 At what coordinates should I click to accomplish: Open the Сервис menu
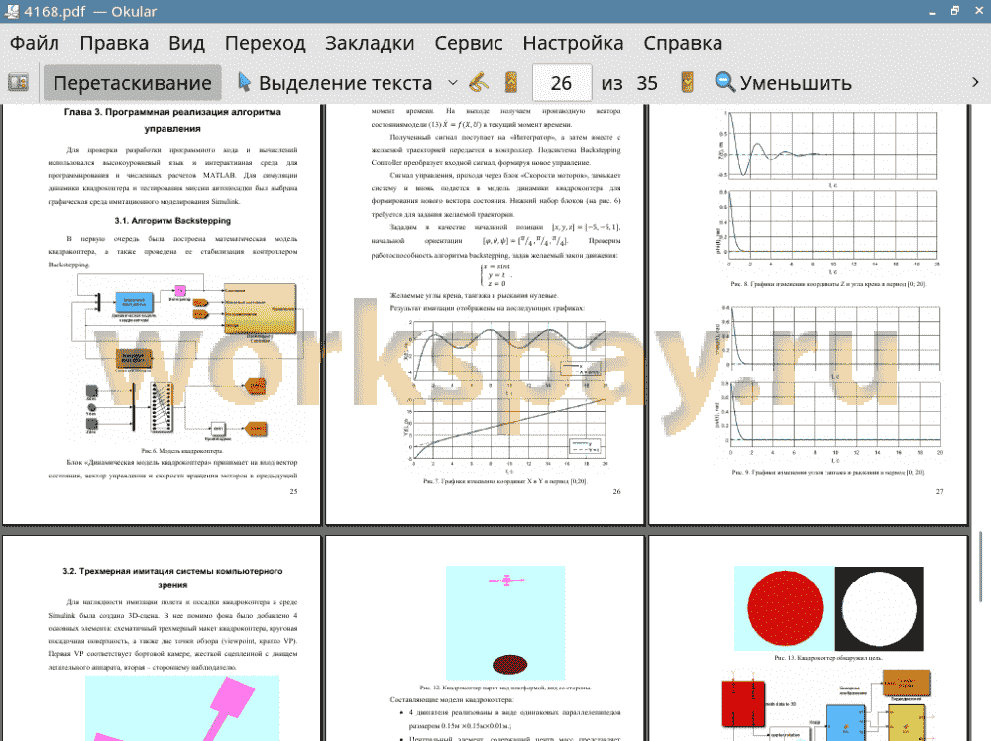[469, 43]
